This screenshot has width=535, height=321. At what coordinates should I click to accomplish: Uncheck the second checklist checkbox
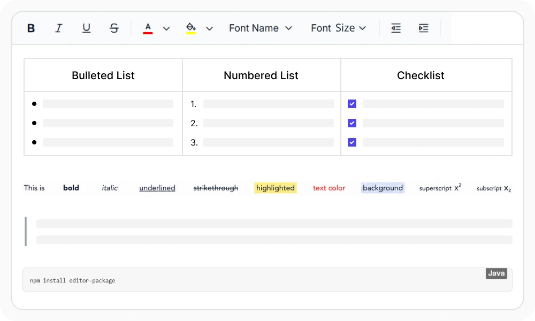tap(352, 123)
